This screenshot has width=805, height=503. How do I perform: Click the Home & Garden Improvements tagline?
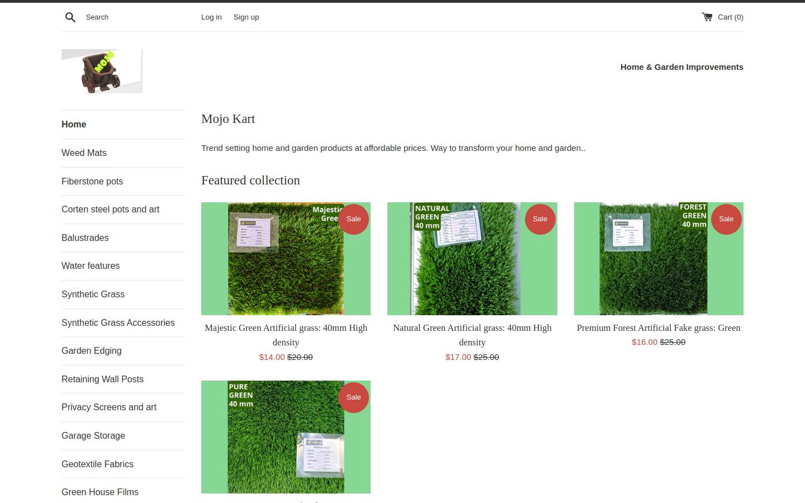point(681,67)
